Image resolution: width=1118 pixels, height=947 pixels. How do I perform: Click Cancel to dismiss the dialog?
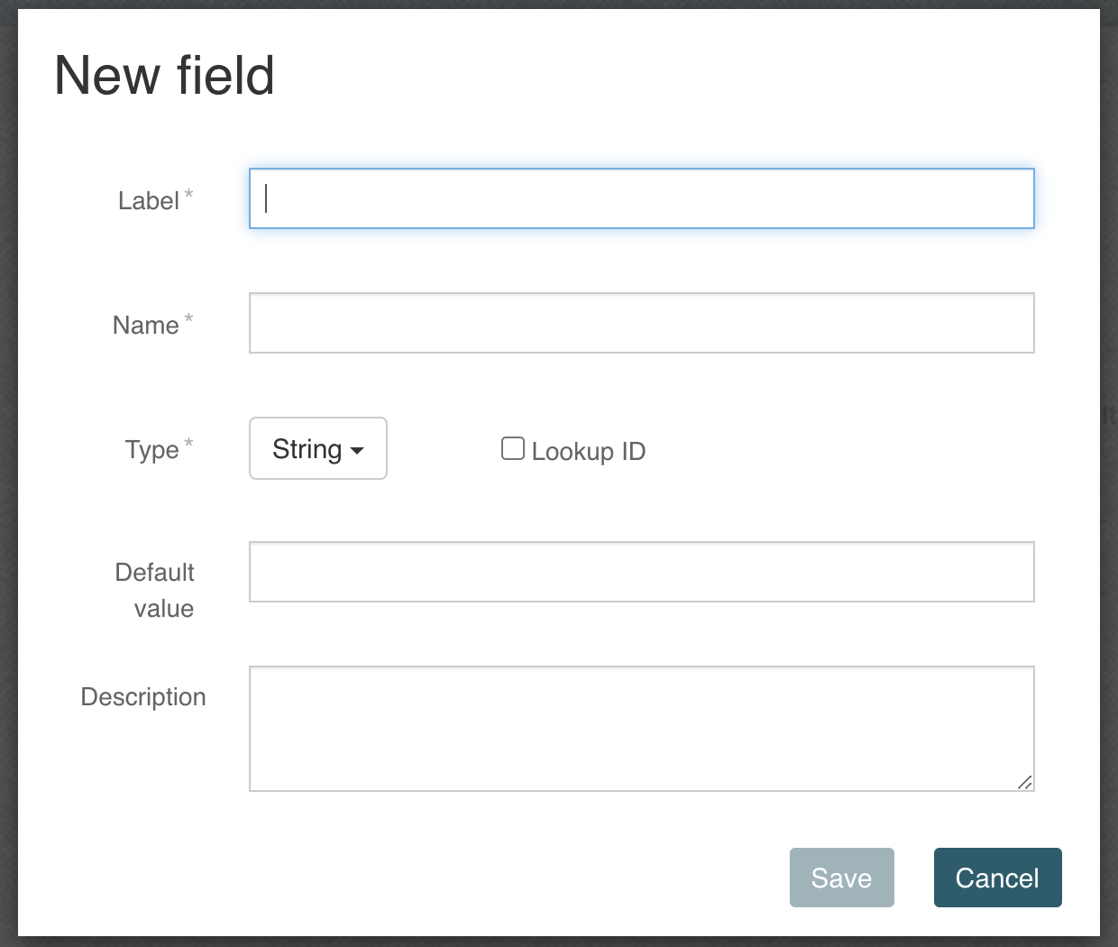(x=997, y=877)
